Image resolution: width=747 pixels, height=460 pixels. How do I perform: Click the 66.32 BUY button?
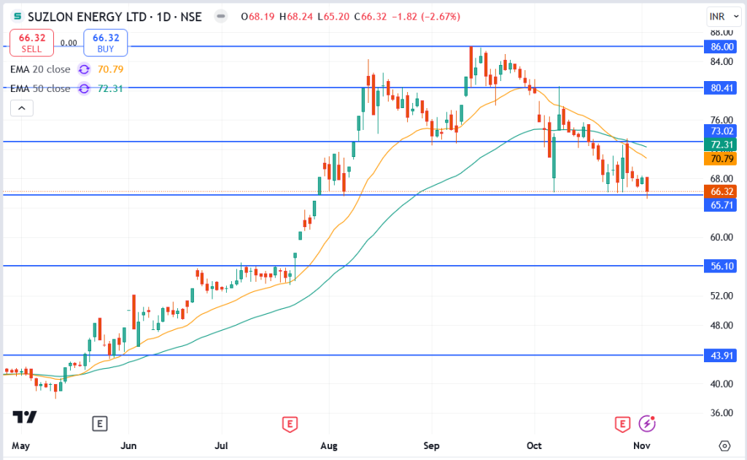click(105, 43)
